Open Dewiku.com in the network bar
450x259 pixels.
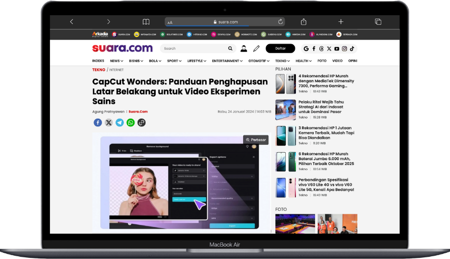coord(221,34)
